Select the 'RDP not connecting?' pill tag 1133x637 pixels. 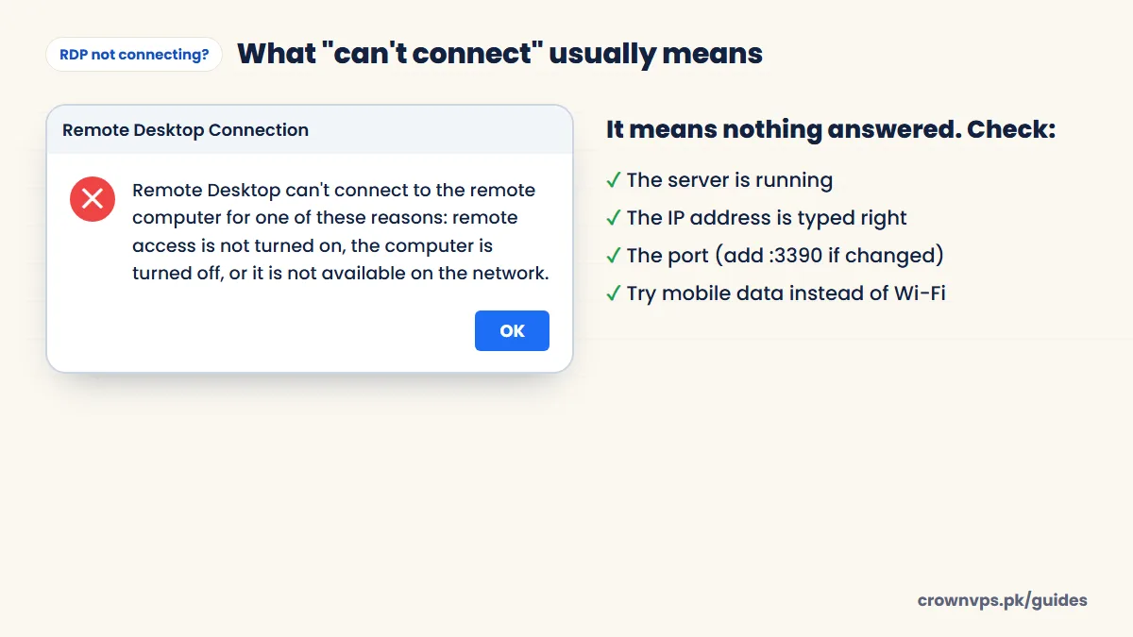(134, 55)
